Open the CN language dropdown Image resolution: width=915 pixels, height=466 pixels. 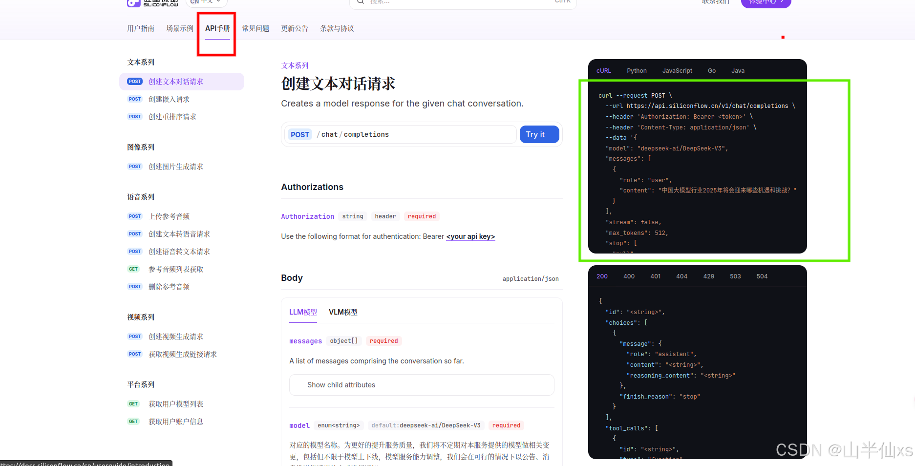click(x=206, y=2)
